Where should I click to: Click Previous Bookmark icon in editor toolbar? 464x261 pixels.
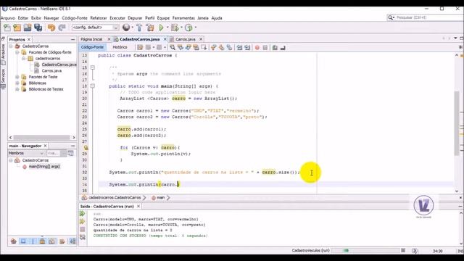coord(213,47)
